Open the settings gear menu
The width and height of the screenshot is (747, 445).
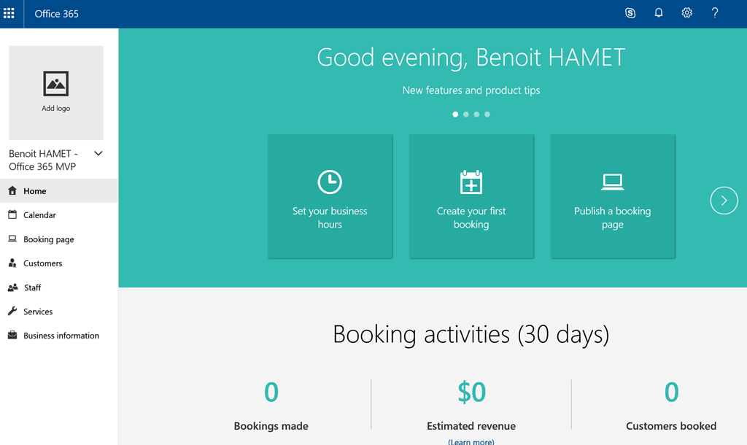[686, 13]
